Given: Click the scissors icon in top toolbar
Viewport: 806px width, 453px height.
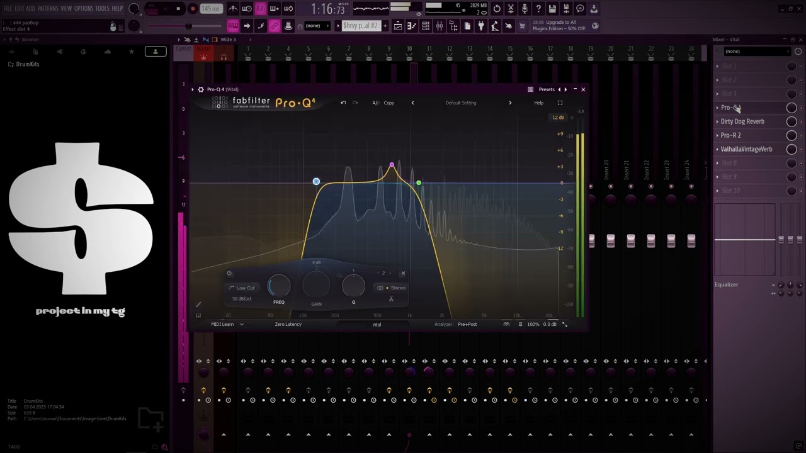Looking at the screenshot, I should 511,9.
